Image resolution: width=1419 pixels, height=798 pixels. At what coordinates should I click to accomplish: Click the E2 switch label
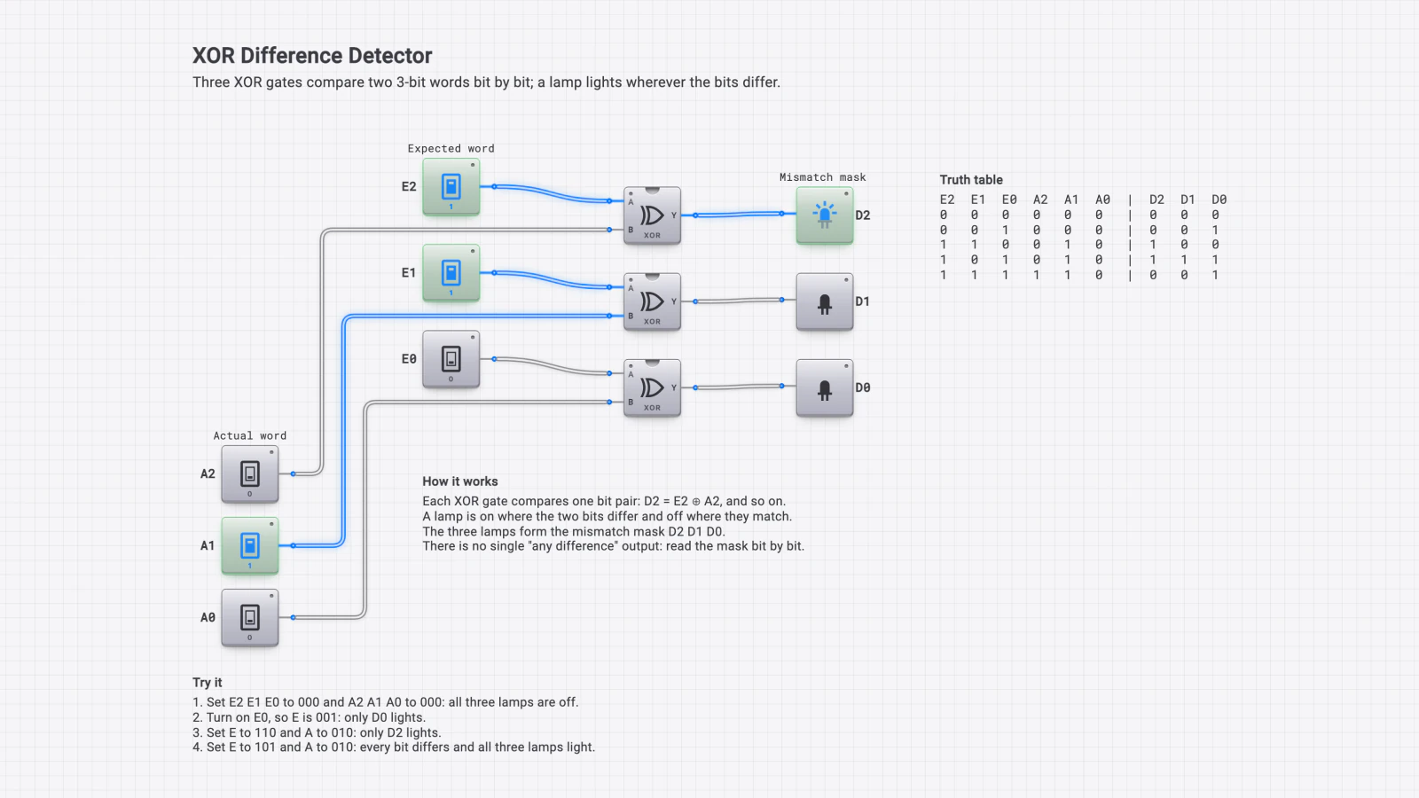[x=409, y=187]
